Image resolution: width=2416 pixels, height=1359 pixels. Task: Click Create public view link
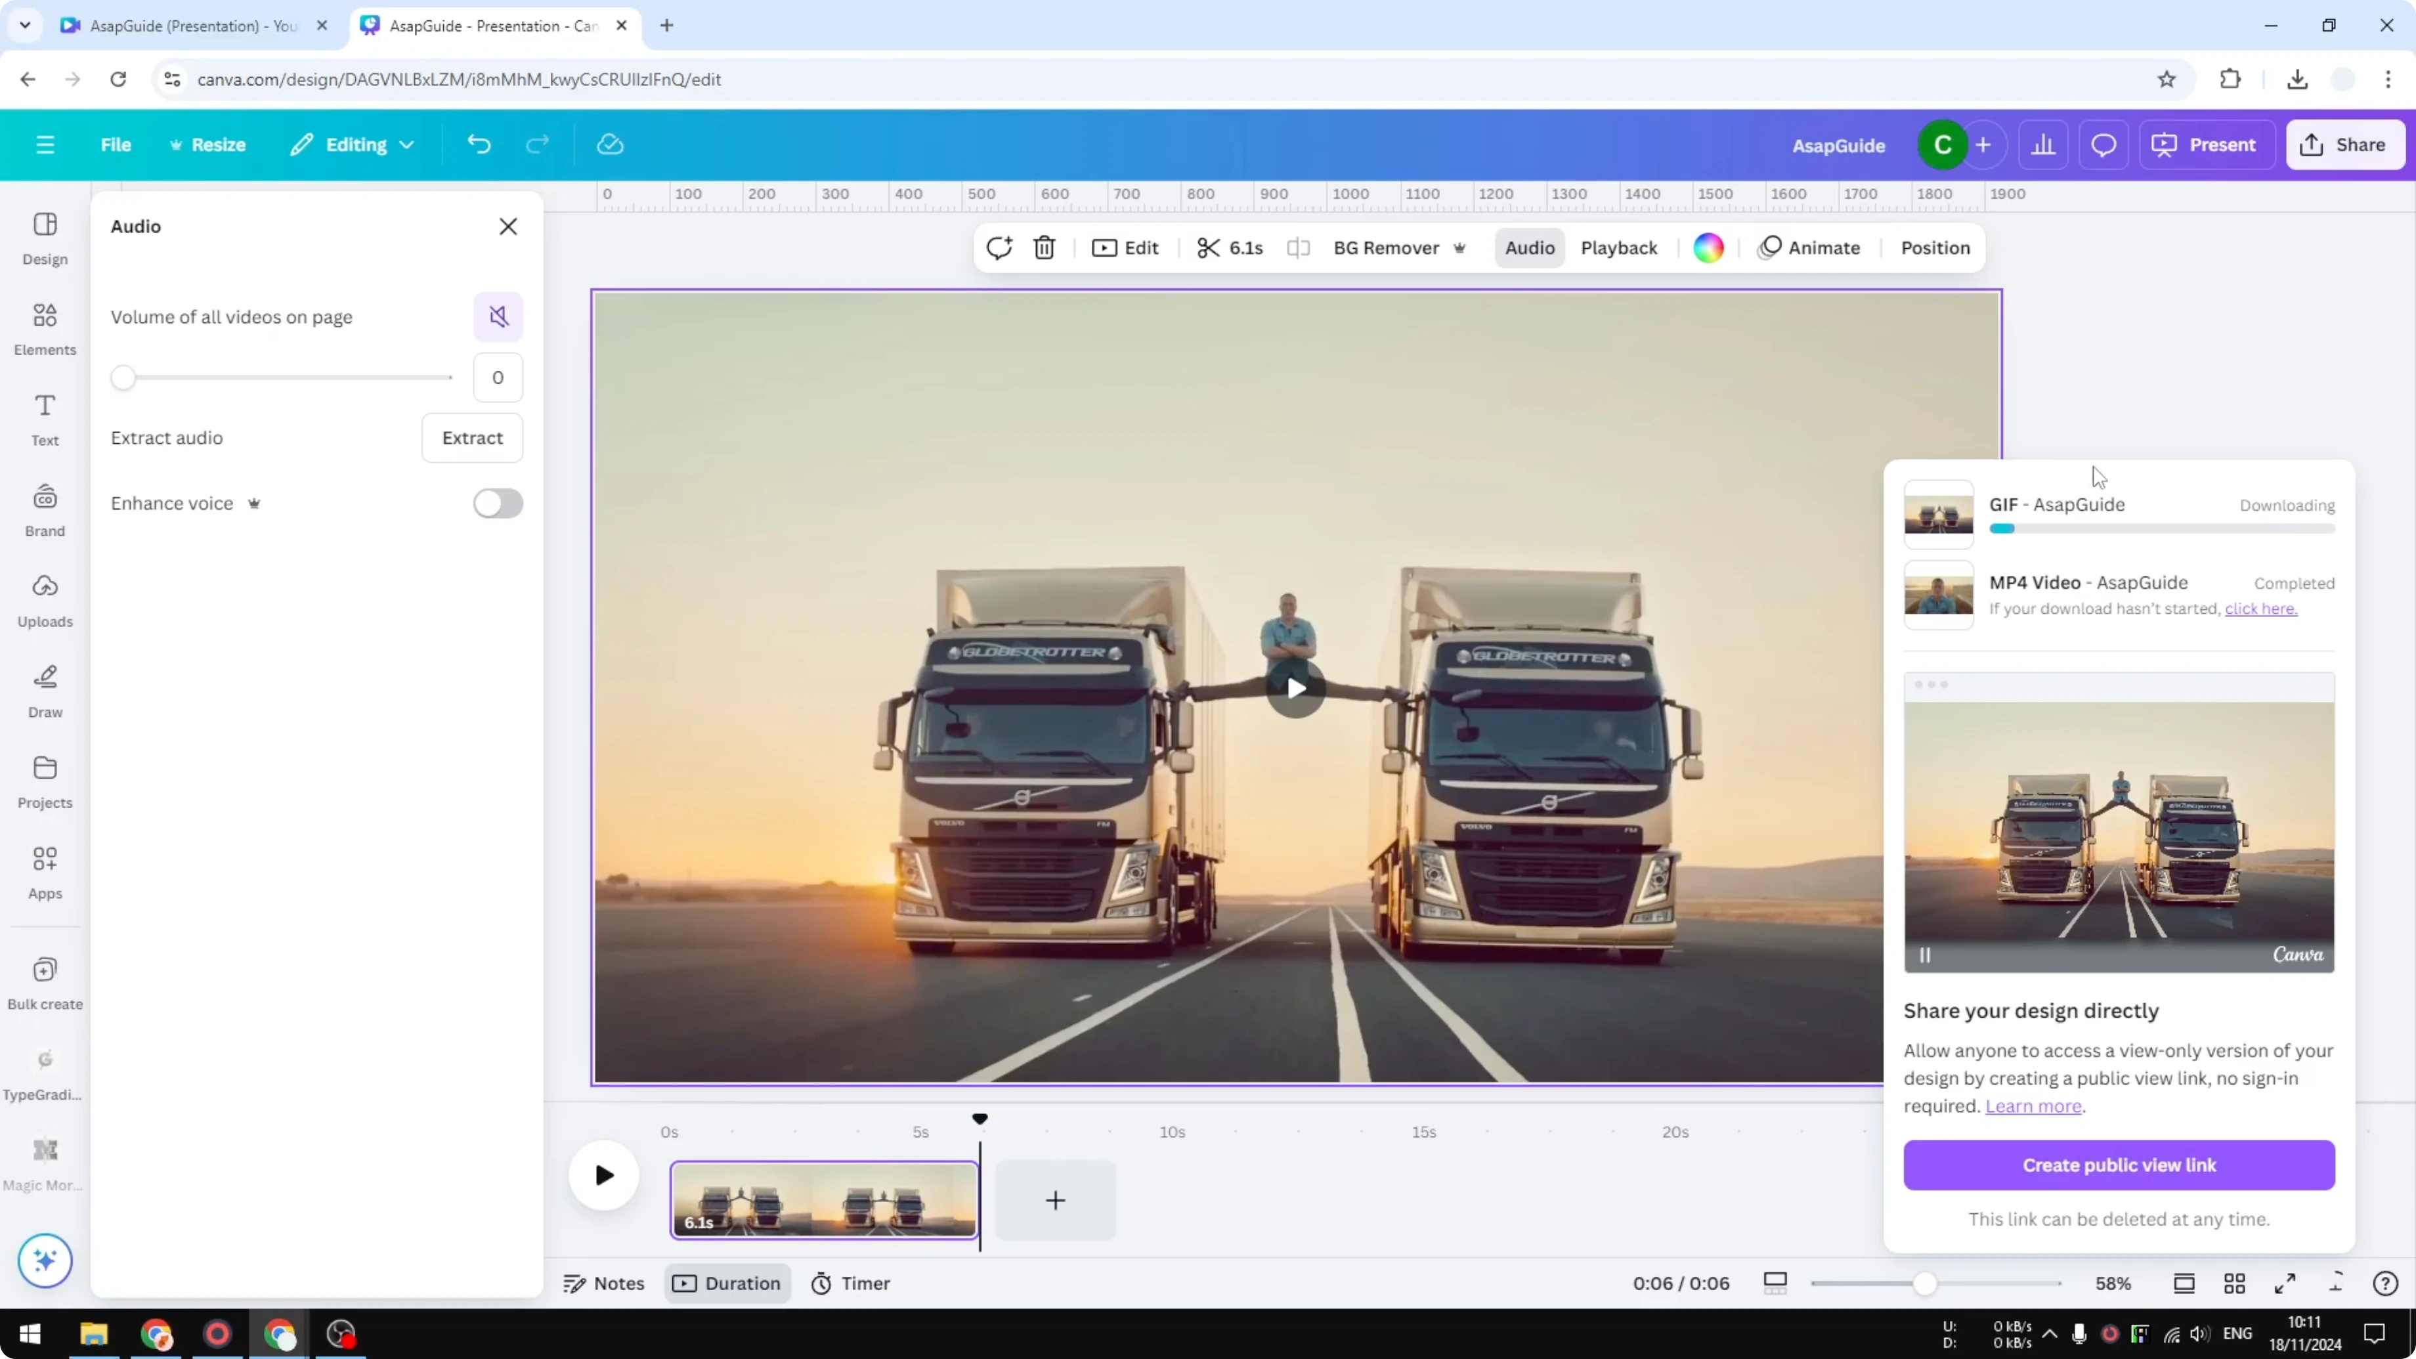pos(2119,1165)
